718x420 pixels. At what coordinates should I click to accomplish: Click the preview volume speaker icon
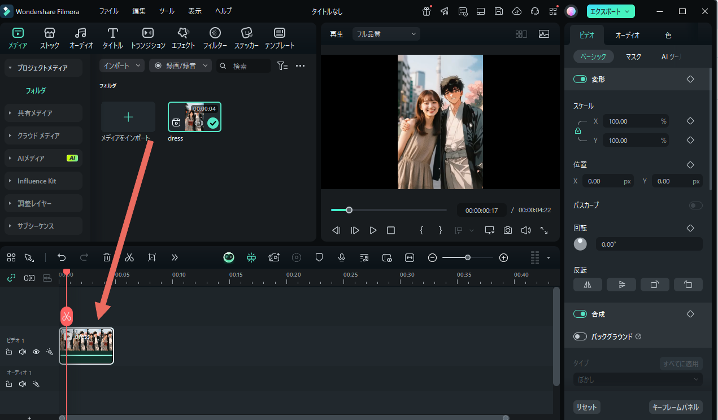coord(526,230)
